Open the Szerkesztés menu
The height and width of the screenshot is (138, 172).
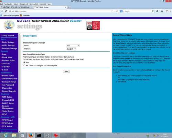click(x=8, y=4)
